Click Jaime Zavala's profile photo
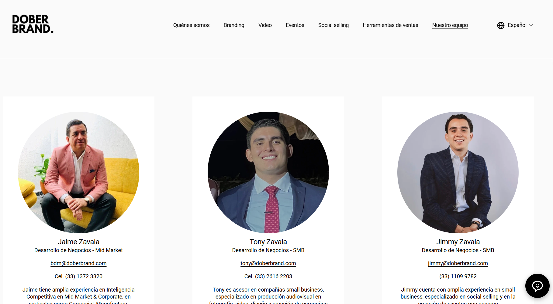 [x=78, y=172]
